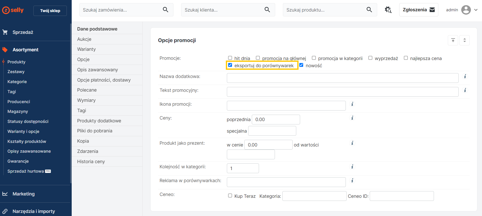The width and height of the screenshot is (482, 216).
Task: Click info icon beside Ikona promocji field
Action: point(352,104)
